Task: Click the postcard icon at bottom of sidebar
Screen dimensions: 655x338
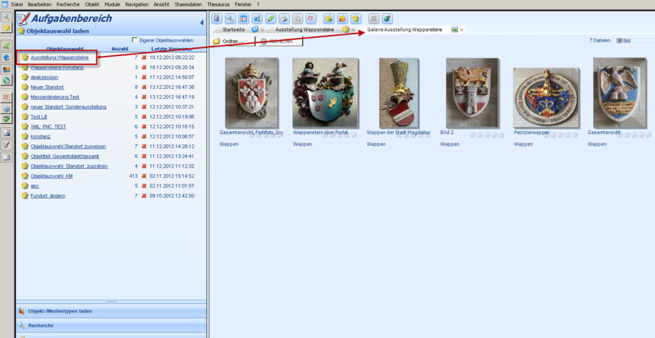Action: 7,157
